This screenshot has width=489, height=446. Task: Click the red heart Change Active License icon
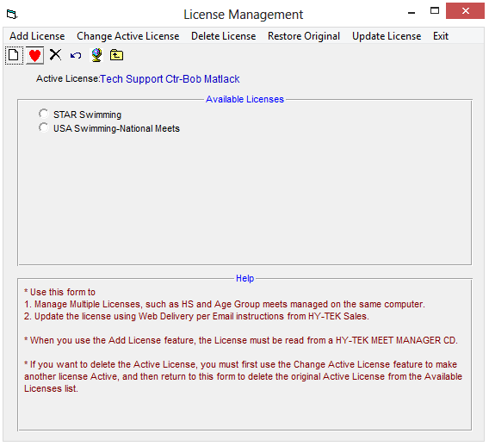coord(34,55)
